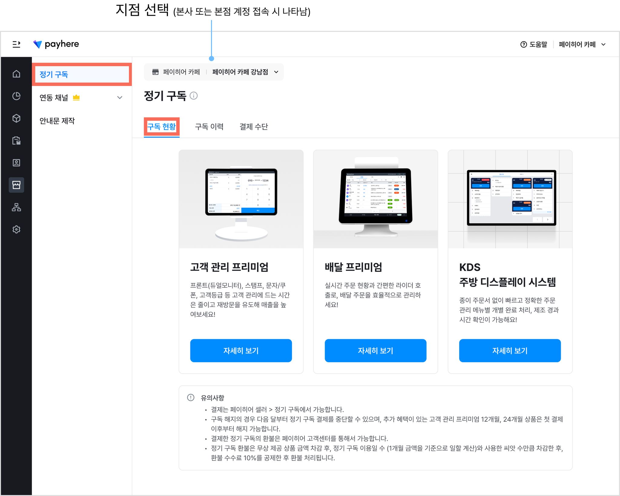Click 자세히 보기 for 배달 프리미엄

click(x=375, y=351)
